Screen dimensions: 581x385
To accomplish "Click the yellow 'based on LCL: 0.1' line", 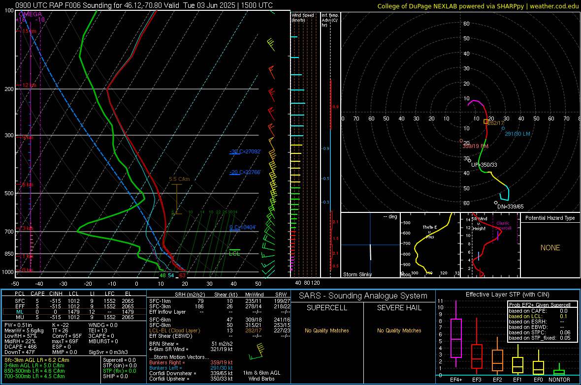I will click(x=538, y=316).
